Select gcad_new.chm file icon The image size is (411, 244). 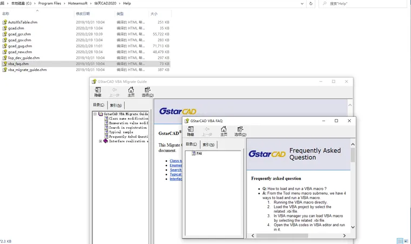click(4, 52)
